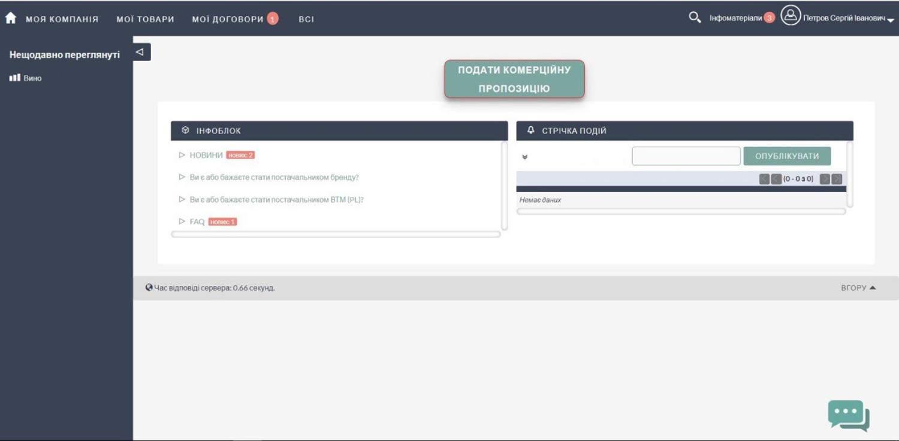Viewport: 899px width, 441px height.
Task: Go to the first page of the events feed
Action: tap(764, 179)
